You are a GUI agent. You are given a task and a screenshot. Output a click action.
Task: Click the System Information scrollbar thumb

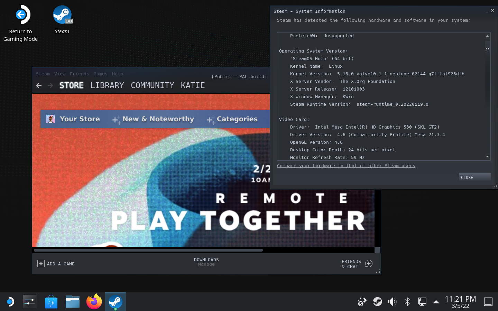pyautogui.click(x=487, y=48)
